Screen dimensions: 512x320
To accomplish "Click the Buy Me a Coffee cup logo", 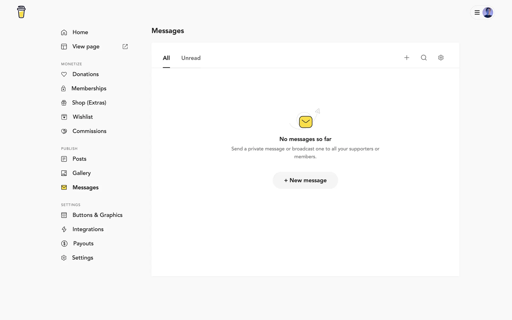I will click(x=21, y=12).
